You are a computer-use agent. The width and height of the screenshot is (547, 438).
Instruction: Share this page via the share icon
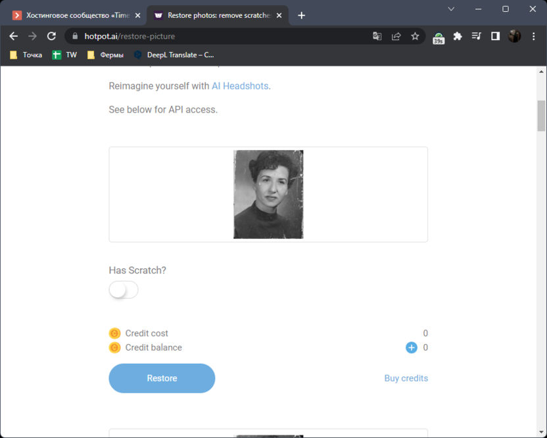396,36
